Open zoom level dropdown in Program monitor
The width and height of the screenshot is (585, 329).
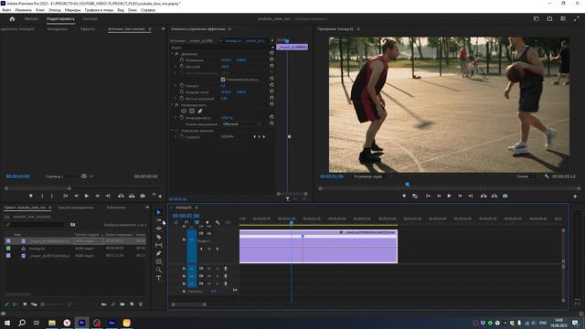point(372,176)
